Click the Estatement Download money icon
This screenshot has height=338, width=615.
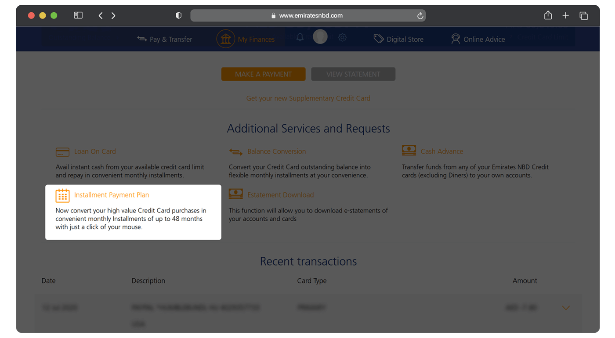[236, 194]
